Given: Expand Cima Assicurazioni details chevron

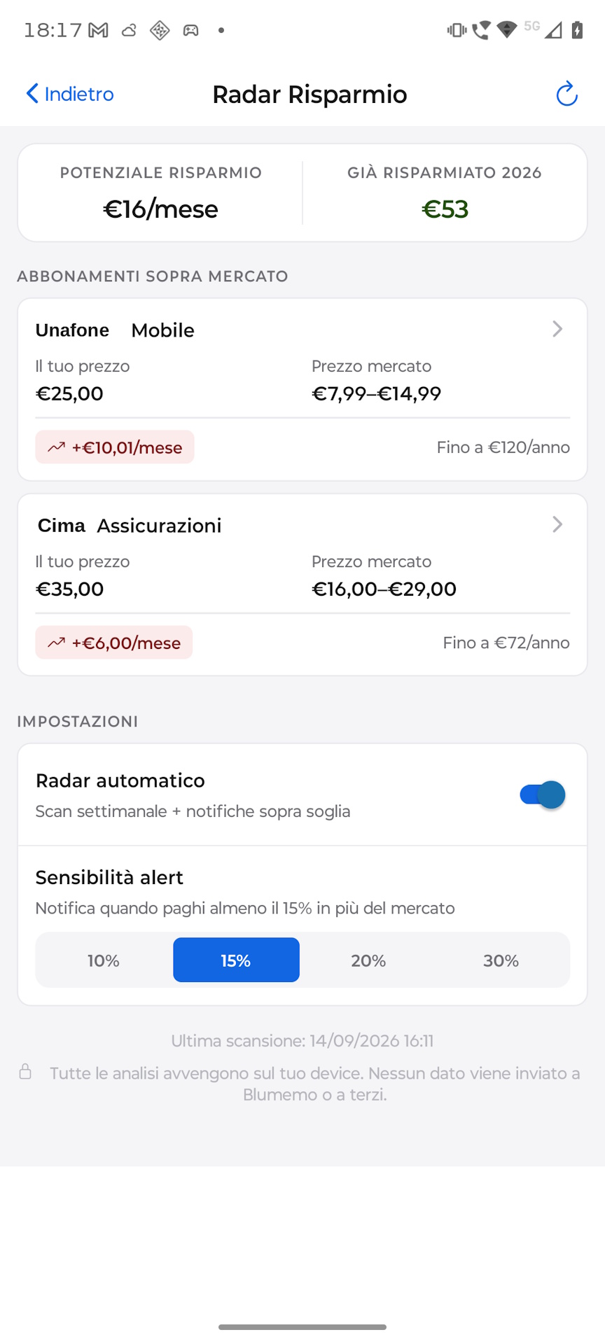Looking at the screenshot, I should point(557,524).
